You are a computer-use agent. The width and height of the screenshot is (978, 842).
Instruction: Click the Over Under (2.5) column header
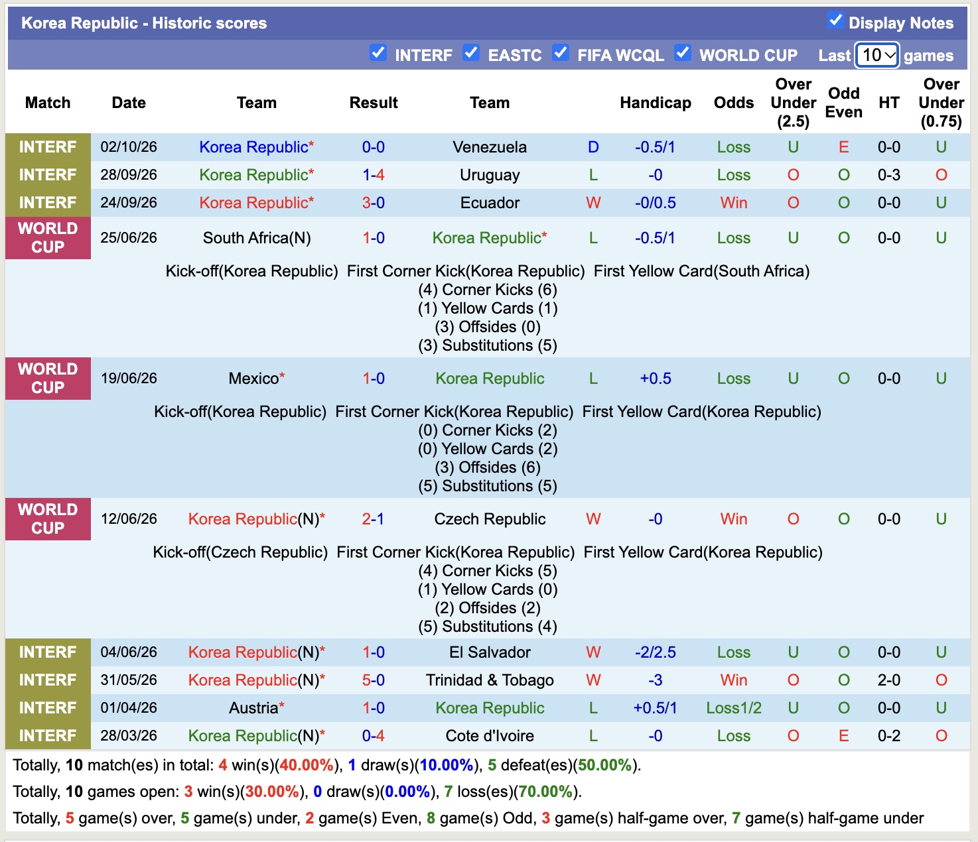click(x=794, y=103)
